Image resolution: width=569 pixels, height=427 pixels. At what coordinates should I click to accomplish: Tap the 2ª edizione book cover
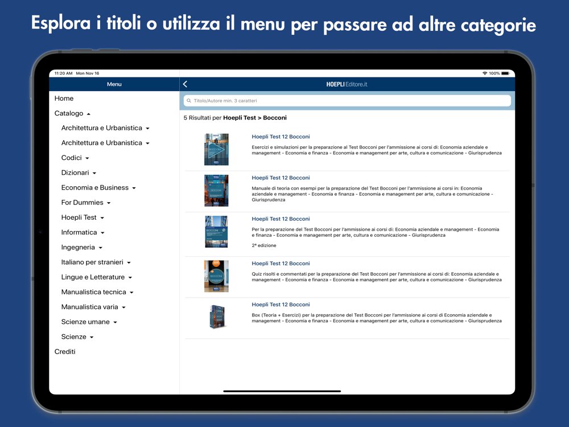coord(216,232)
